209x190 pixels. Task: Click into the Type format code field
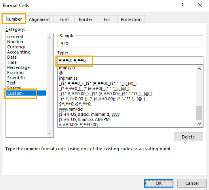[130, 60]
